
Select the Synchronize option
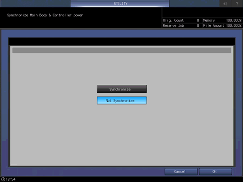(x=122, y=89)
